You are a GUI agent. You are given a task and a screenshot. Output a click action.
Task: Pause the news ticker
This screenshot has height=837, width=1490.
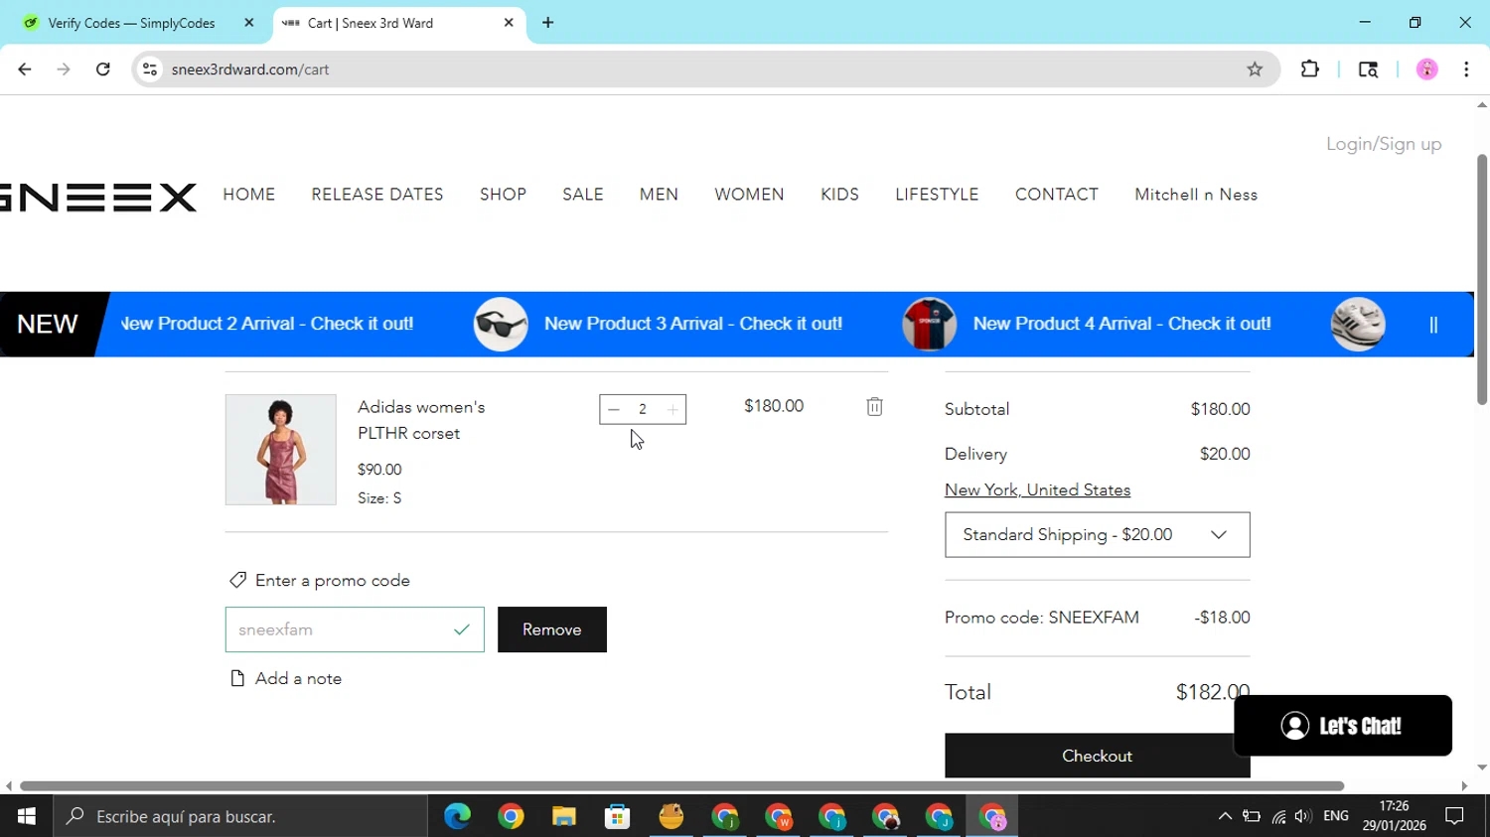click(x=1433, y=325)
